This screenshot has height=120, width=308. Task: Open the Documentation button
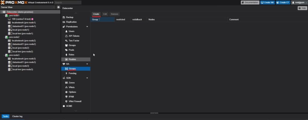point(250,2)
